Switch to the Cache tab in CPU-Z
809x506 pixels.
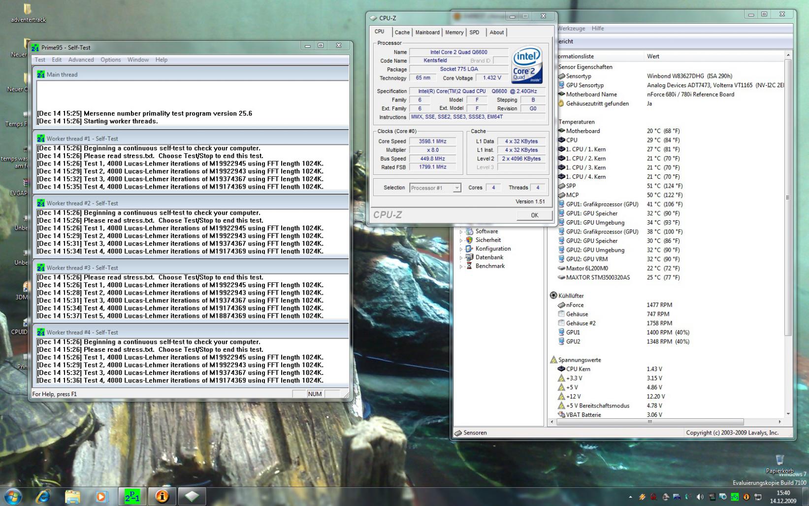click(x=402, y=33)
